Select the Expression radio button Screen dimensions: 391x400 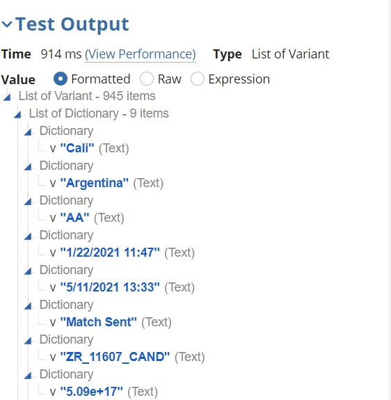[x=198, y=79]
